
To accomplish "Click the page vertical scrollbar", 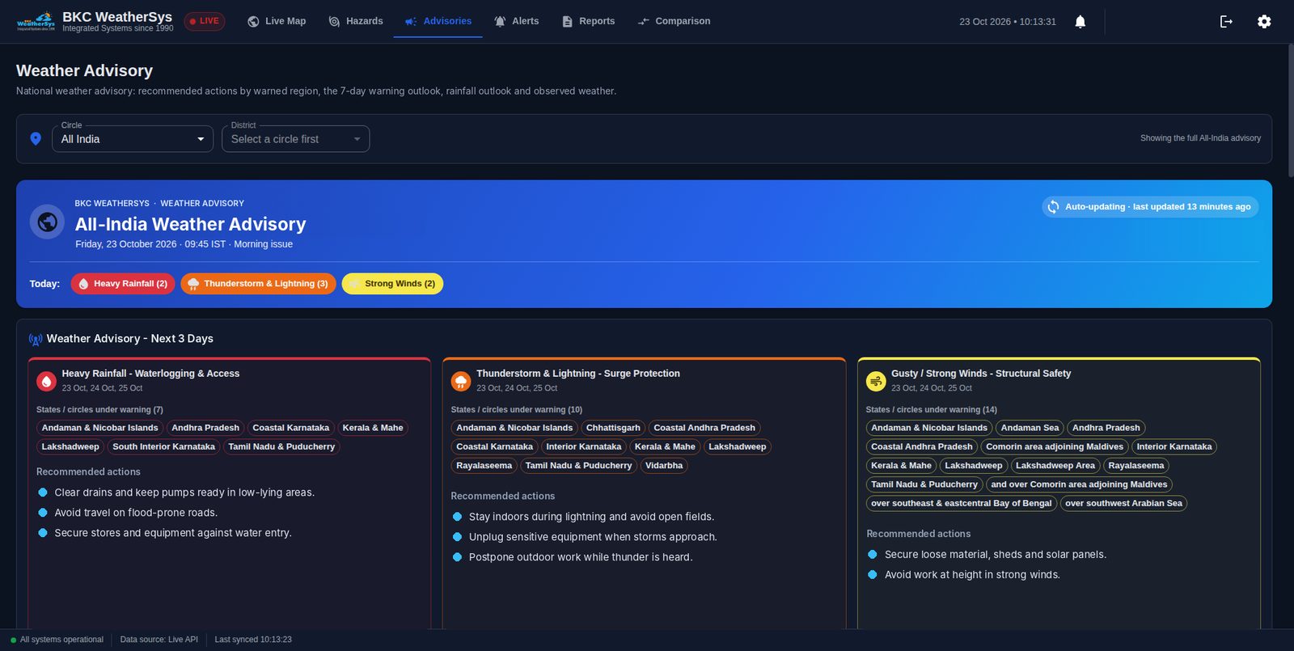I will [1290, 111].
